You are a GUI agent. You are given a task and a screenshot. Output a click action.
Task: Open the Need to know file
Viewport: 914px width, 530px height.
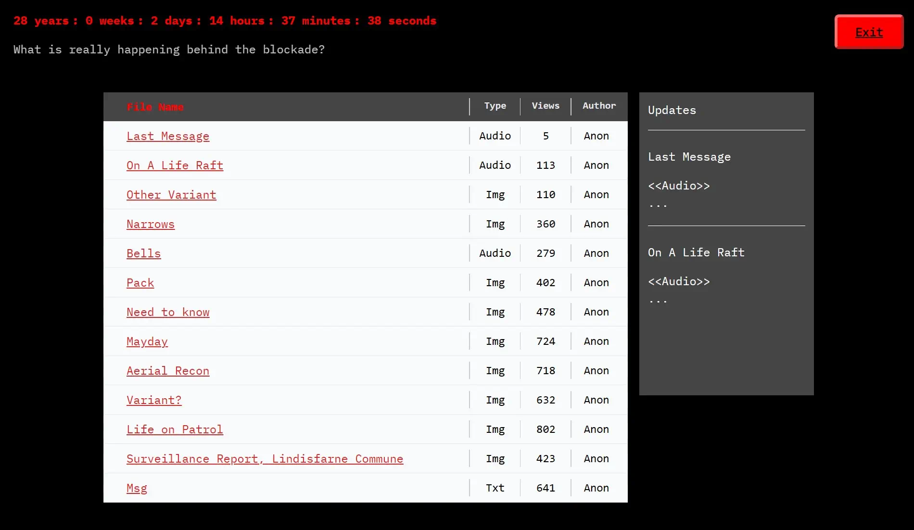point(168,312)
